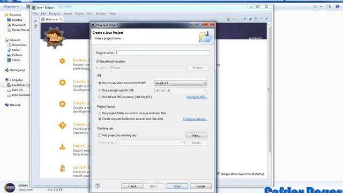Click scrollbar down arrow on Welcome page
The image size is (343, 193).
pyautogui.click(x=269, y=176)
